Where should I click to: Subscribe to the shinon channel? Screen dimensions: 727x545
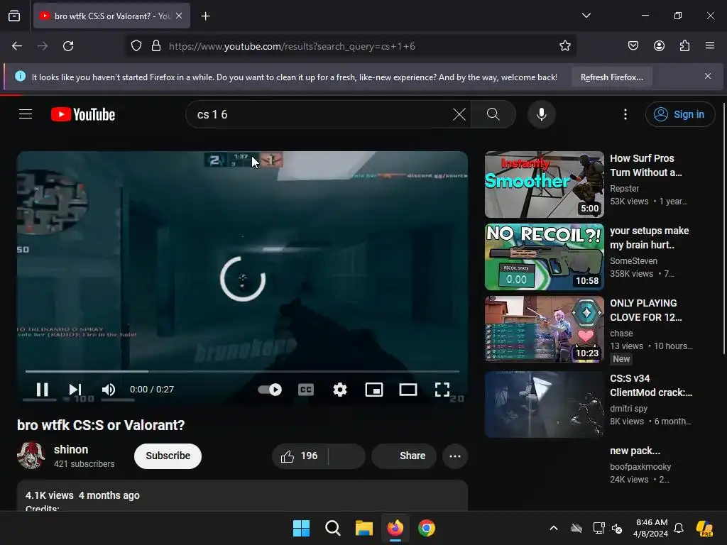pyautogui.click(x=168, y=456)
